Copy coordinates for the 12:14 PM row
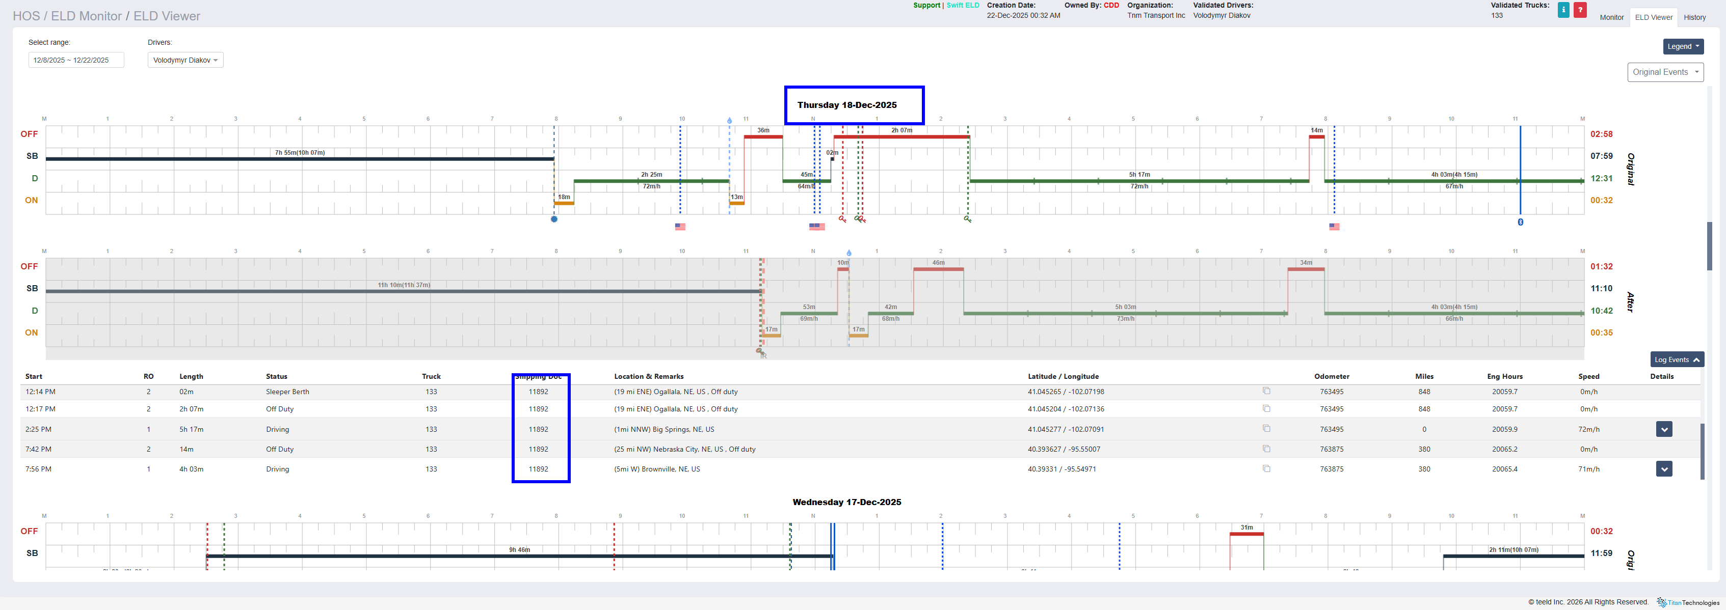This screenshot has height=610, width=1726. coord(1266,391)
